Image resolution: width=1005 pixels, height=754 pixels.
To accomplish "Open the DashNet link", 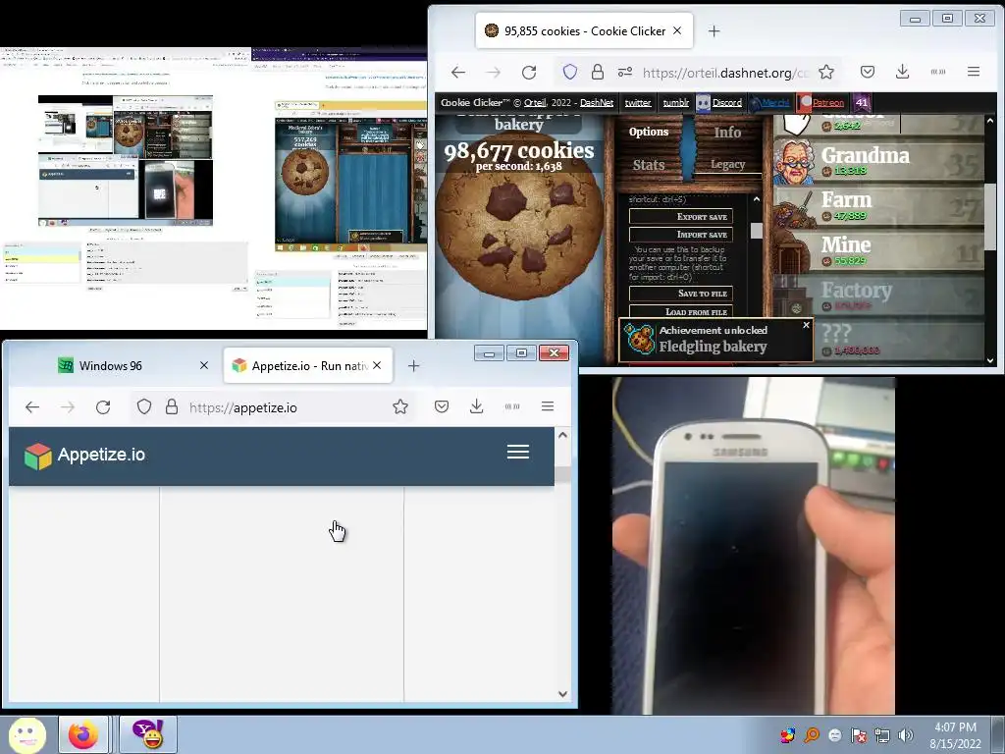I will [596, 102].
